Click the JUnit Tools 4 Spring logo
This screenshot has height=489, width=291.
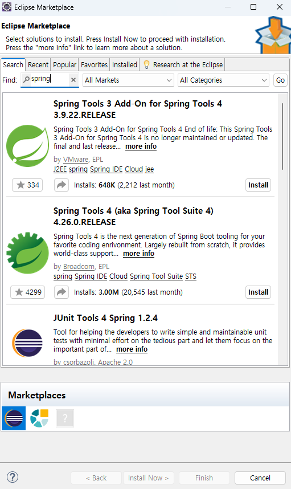[x=27, y=343]
